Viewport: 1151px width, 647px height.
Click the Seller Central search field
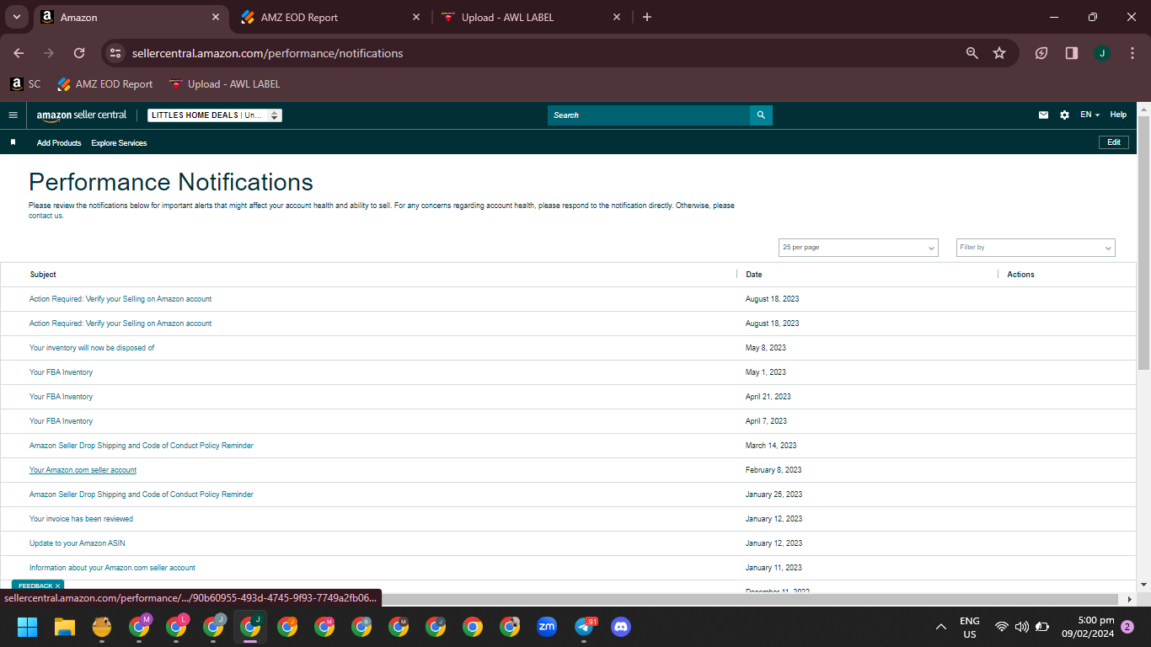[649, 115]
